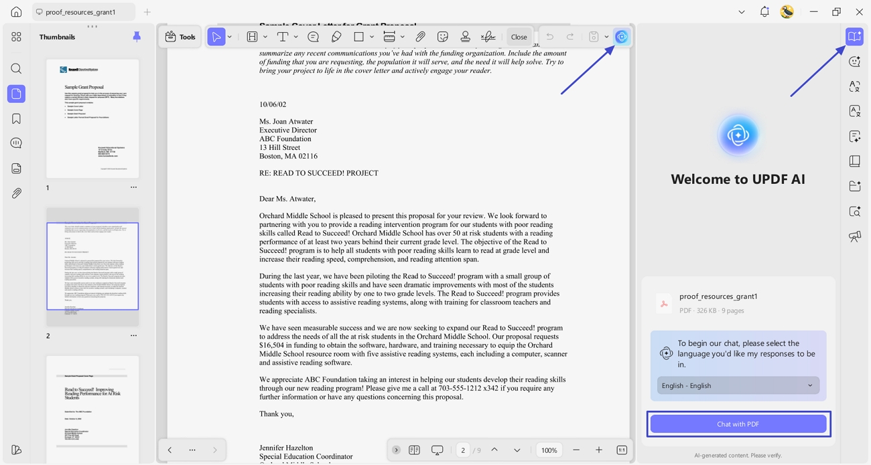871x465 pixels.
Task: Open notifications bell
Action: (x=764, y=11)
